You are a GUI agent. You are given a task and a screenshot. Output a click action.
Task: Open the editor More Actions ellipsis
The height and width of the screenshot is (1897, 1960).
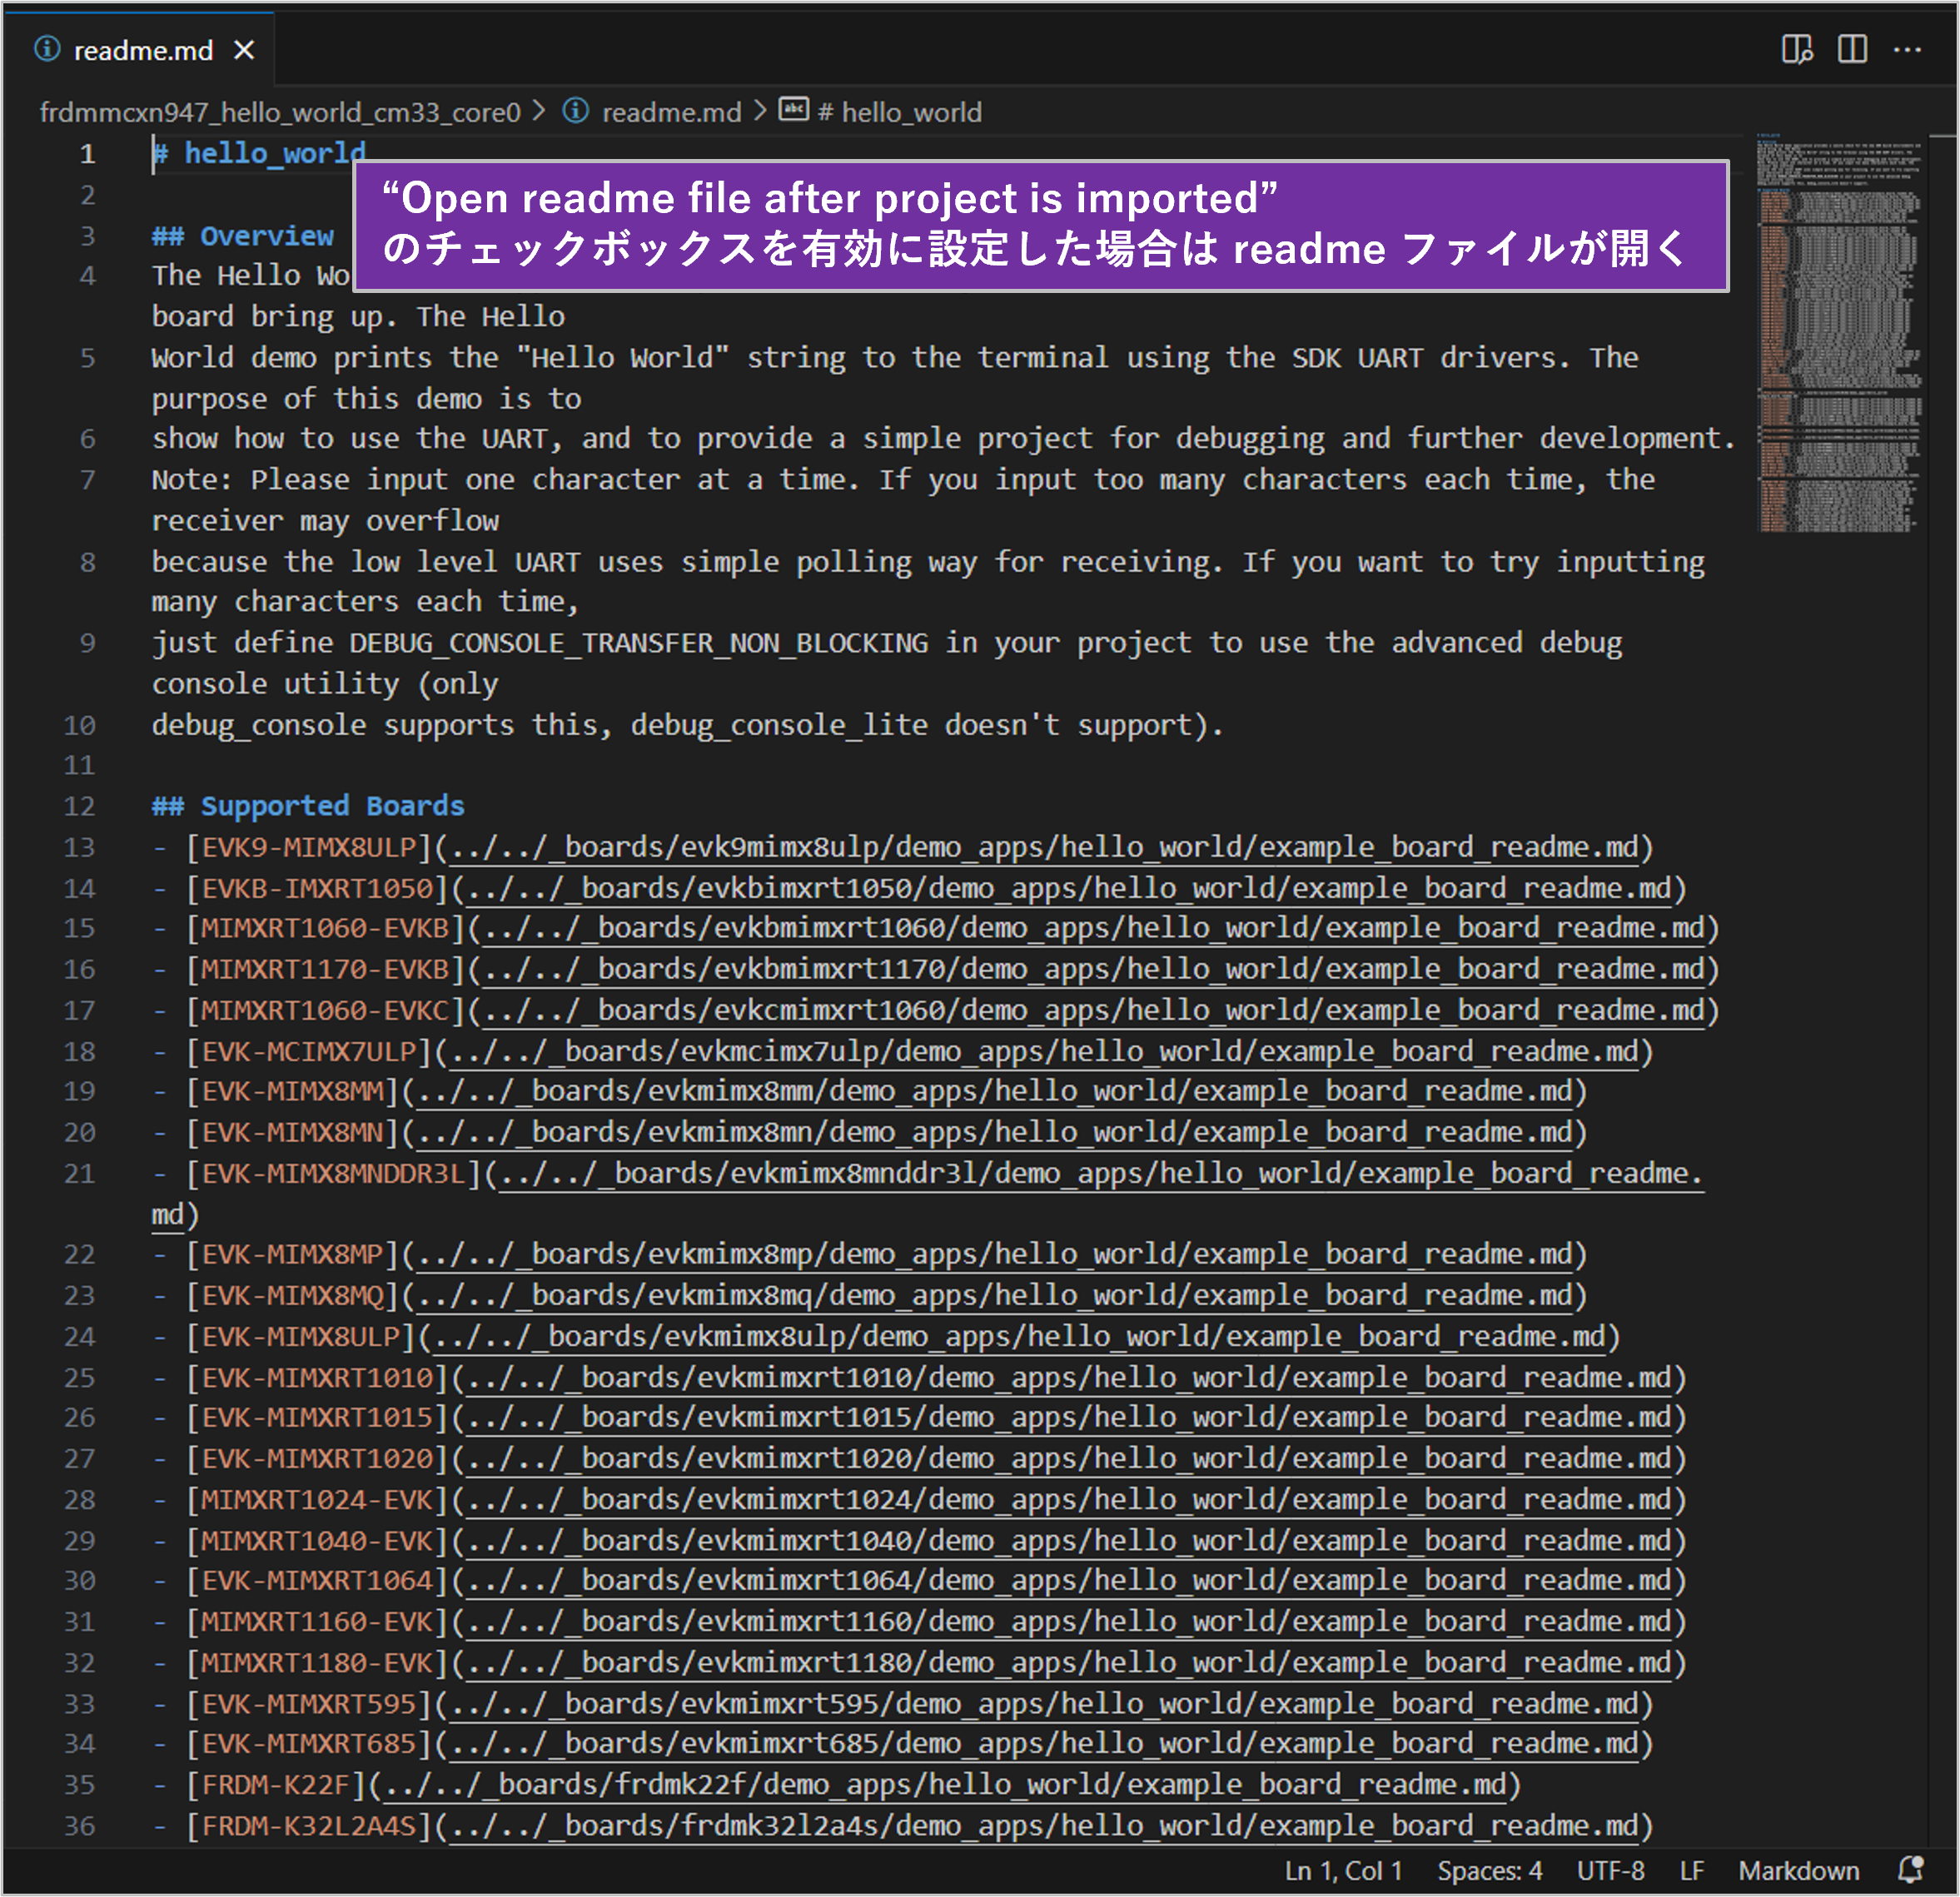(1907, 49)
